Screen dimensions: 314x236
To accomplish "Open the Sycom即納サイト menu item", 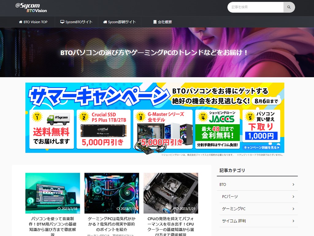I will click(120, 22).
